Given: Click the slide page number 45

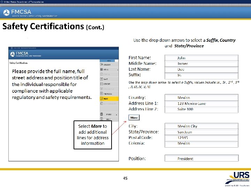Looking at the screenshot, I should pos(125,178).
